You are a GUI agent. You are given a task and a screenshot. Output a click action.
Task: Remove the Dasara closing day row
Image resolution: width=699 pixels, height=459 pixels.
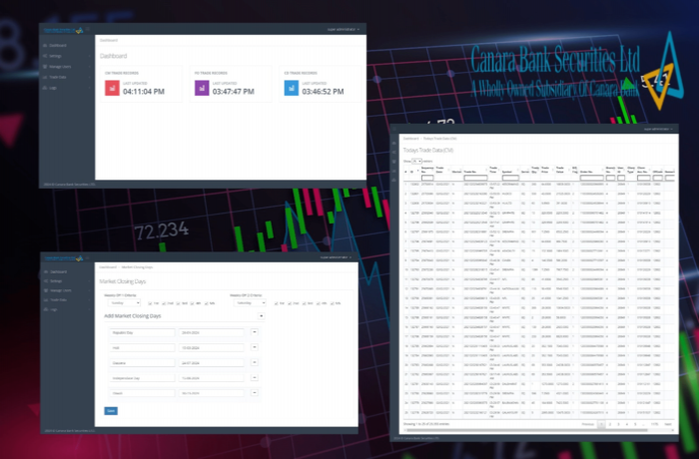(x=254, y=362)
